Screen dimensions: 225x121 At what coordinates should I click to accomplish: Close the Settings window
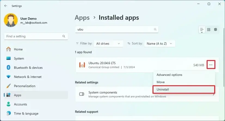(x=219, y=4)
